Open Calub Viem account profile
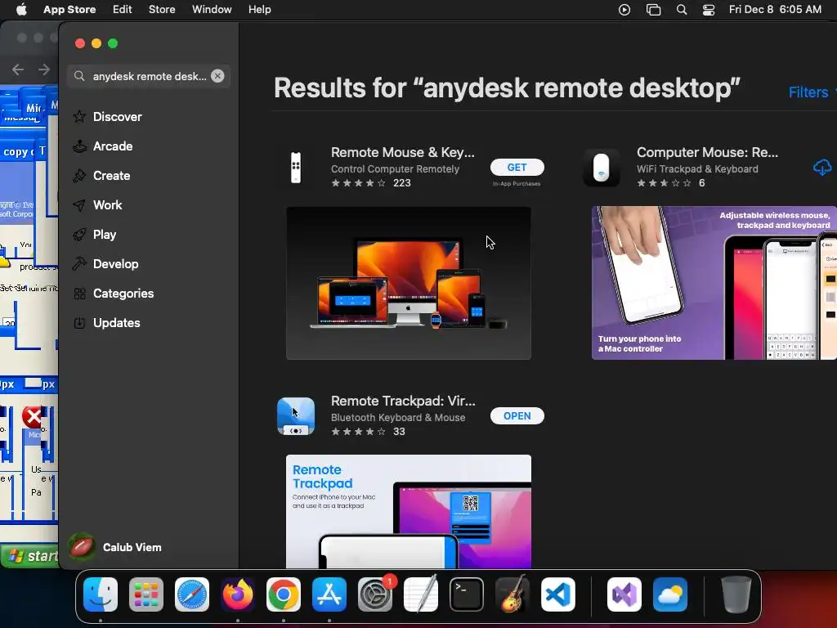 coord(115,547)
